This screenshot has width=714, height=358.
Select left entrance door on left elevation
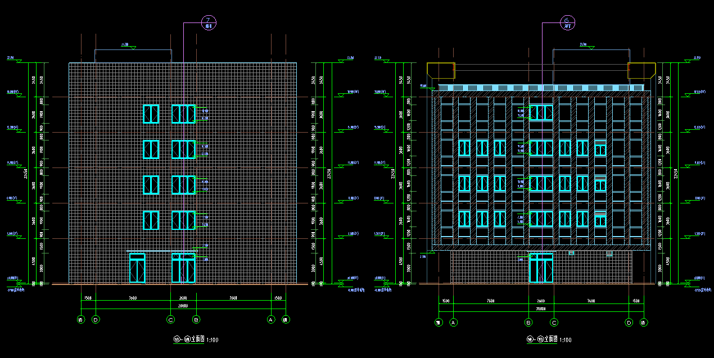tap(137, 269)
